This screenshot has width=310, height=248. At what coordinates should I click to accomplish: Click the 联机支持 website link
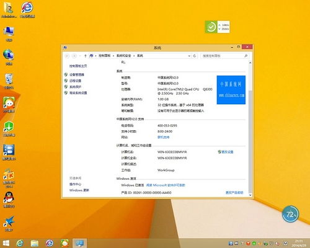[x=164, y=137]
